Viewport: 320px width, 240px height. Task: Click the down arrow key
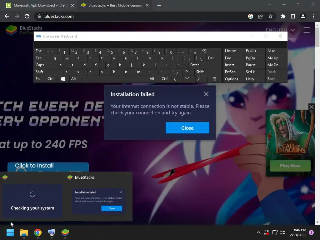[187, 79]
